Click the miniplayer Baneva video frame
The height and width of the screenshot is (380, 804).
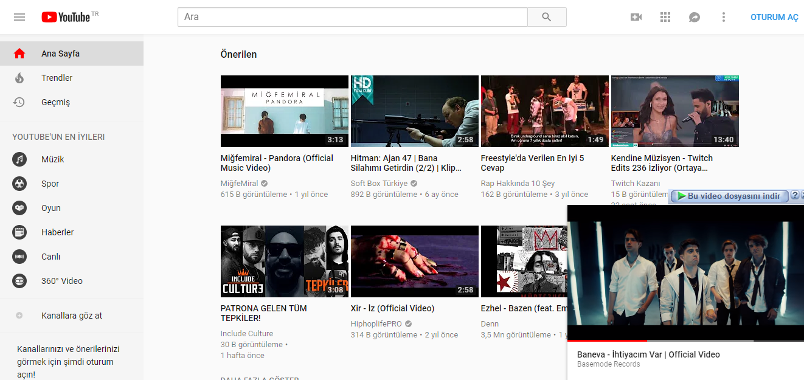(685, 272)
